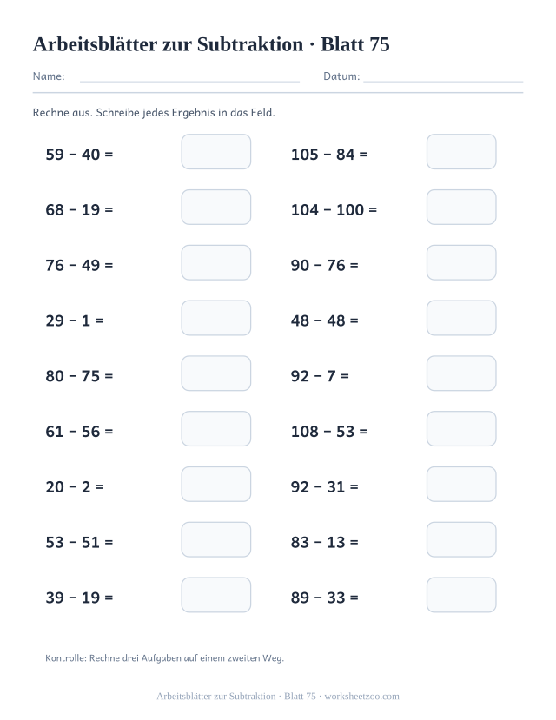Select the result box for 92 − 7
Image resolution: width=556 pixels, height=720 pixels.
[x=461, y=373]
